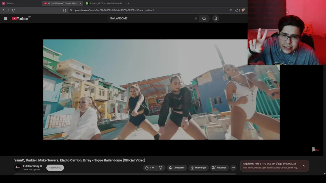326x183 pixels.
Task: Reload the page with refresh icon
Action: click(x=13, y=10)
